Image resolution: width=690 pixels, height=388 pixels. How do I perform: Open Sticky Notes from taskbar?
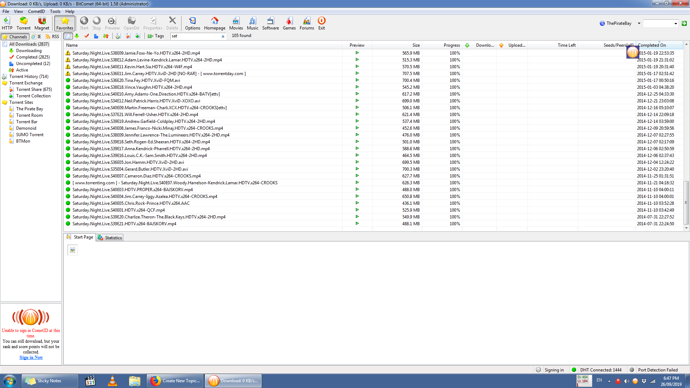click(50, 381)
